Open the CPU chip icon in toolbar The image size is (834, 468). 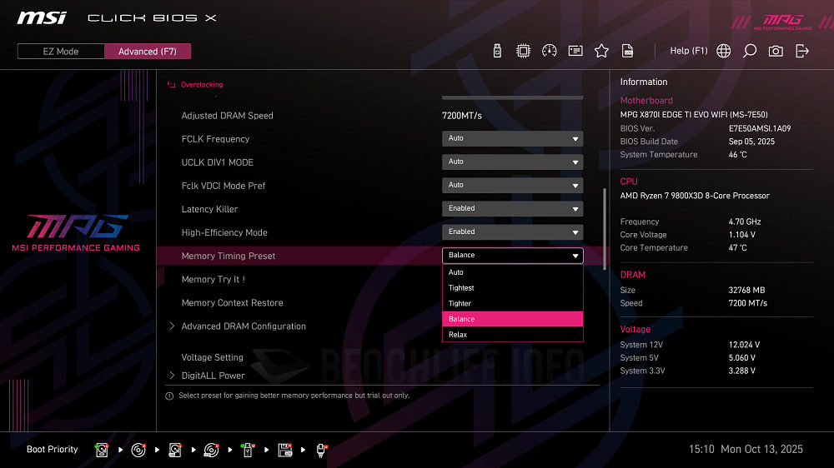[523, 51]
